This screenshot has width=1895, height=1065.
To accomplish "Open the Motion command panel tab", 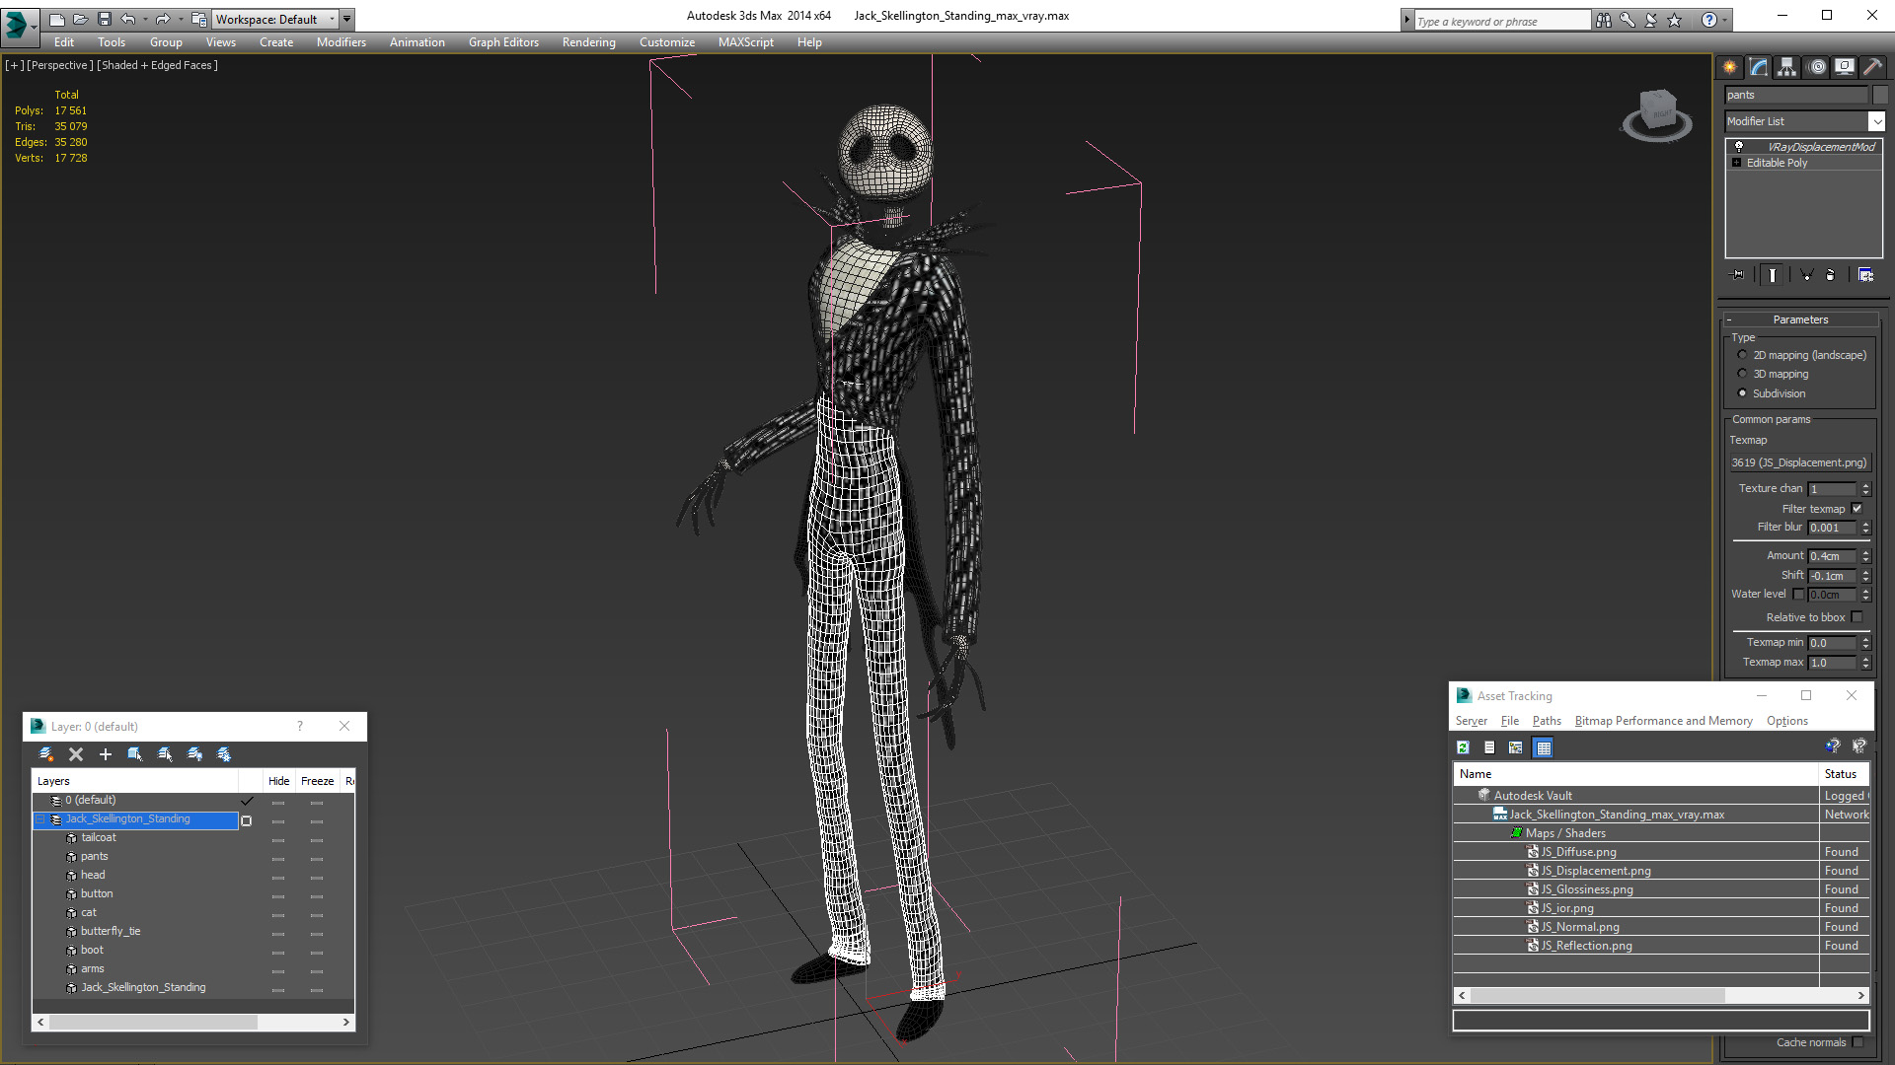I will pyautogui.click(x=1817, y=67).
